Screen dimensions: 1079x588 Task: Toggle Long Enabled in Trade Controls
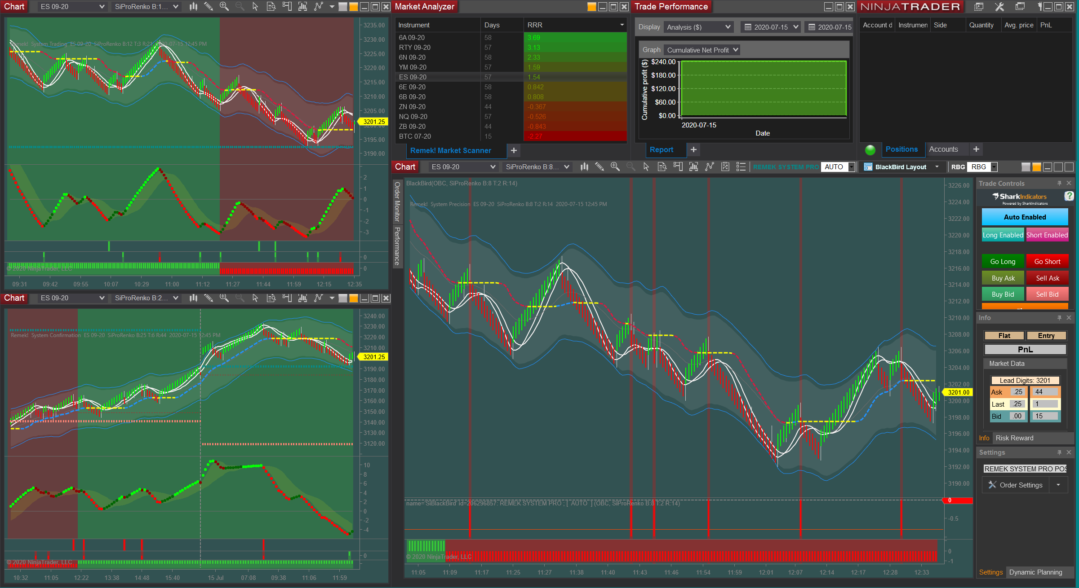(x=1003, y=235)
